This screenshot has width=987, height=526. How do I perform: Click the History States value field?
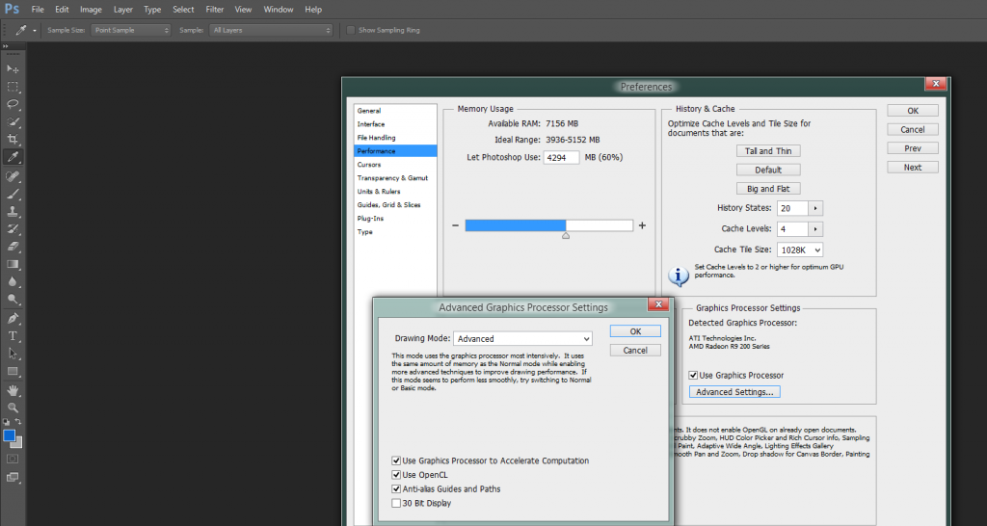pyautogui.click(x=792, y=208)
